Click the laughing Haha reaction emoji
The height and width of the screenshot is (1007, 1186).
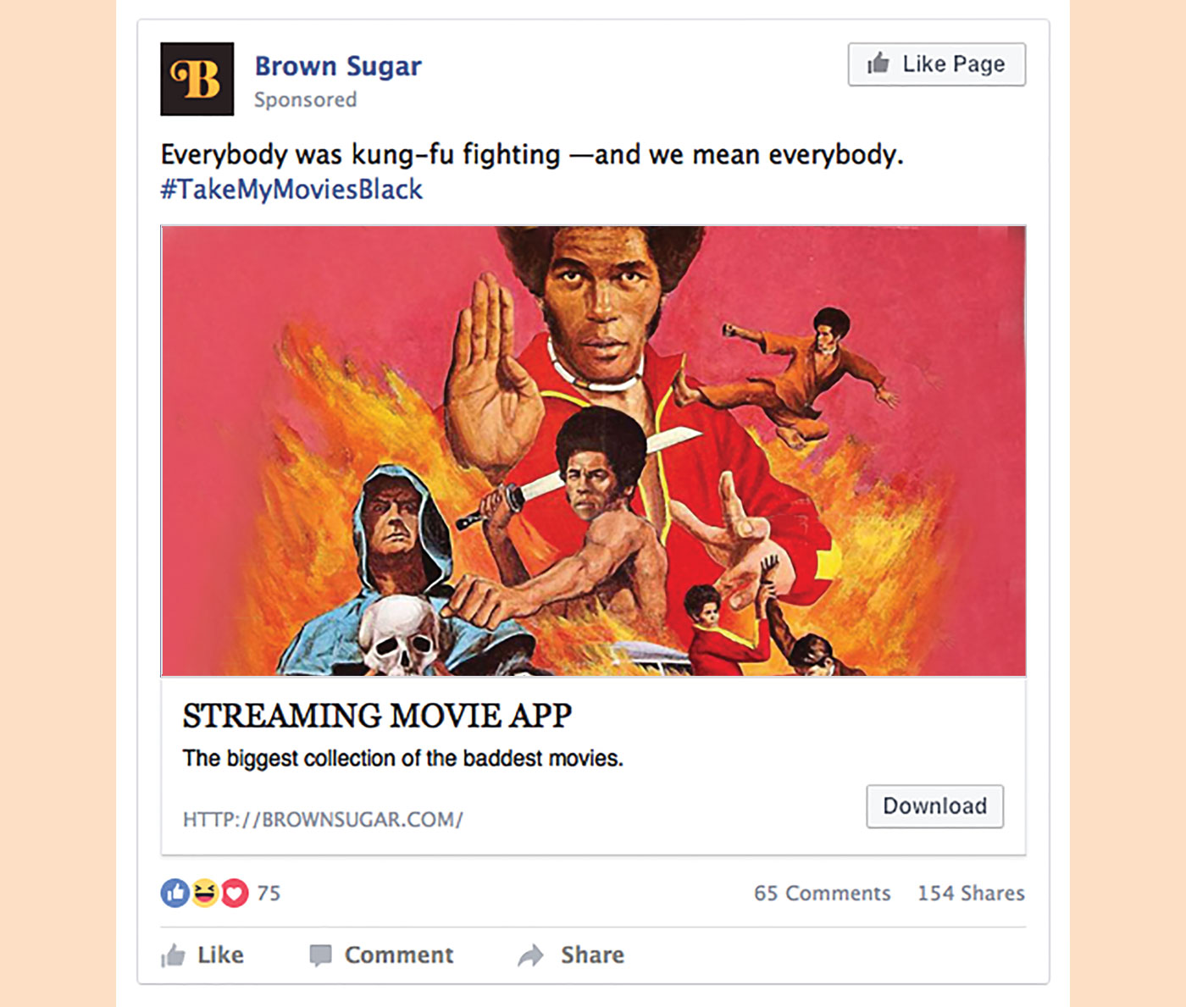coord(204,893)
